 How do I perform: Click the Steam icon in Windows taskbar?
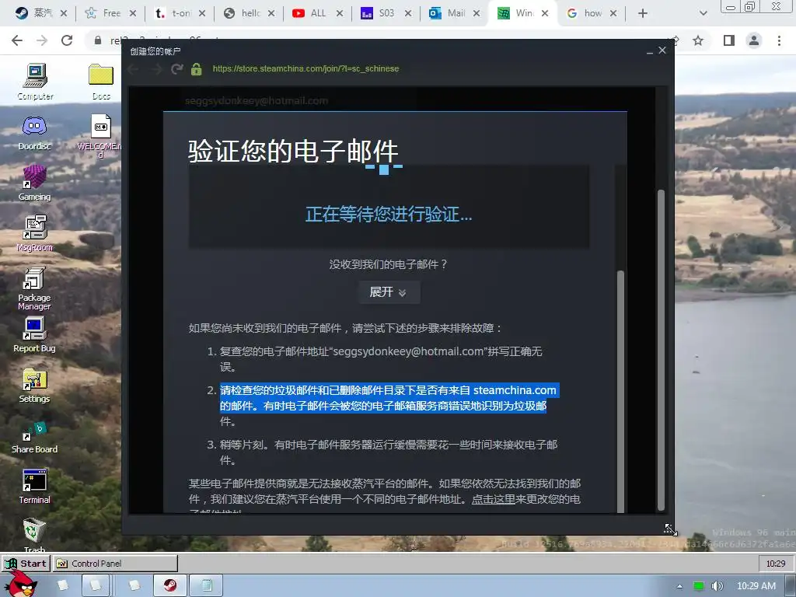[x=170, y=585]
